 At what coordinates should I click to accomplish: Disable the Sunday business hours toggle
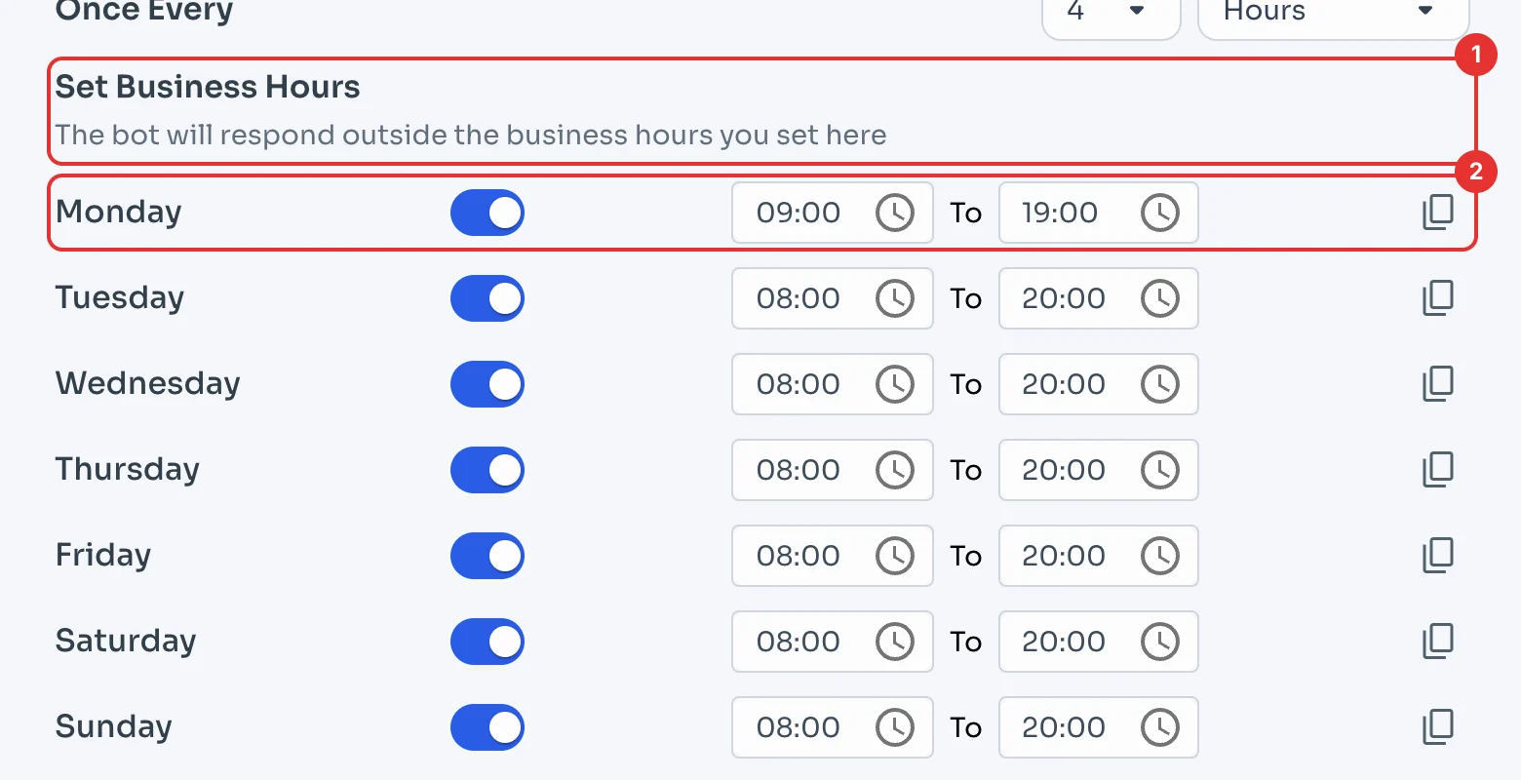[487, 727]
